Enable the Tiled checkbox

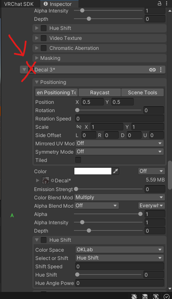pyautogui.click(x=78, y=160)
